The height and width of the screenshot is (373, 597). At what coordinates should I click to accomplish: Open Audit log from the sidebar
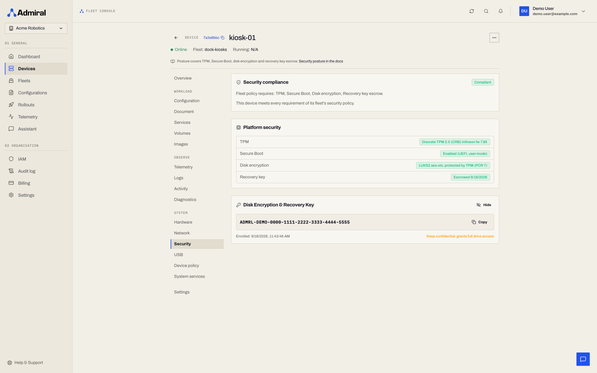(x=36, y=171)
